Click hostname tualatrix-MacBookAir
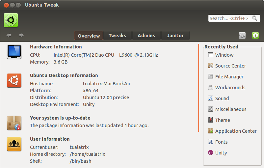The image size is (264, 168). (x=107, y=84)
